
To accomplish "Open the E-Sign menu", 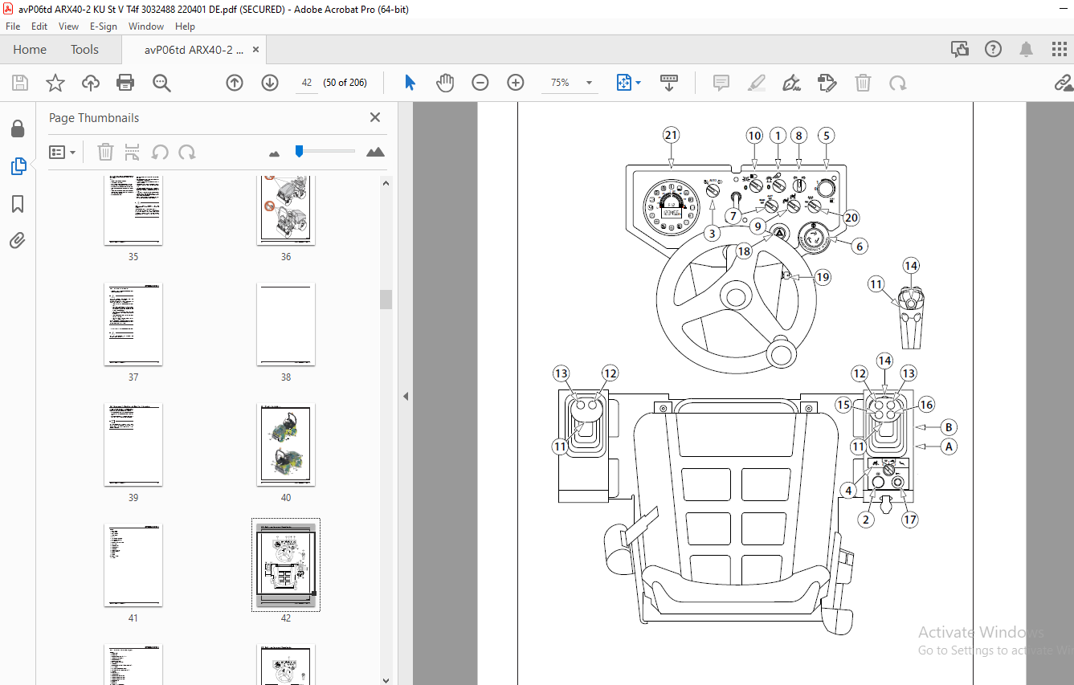I will 103,26.
